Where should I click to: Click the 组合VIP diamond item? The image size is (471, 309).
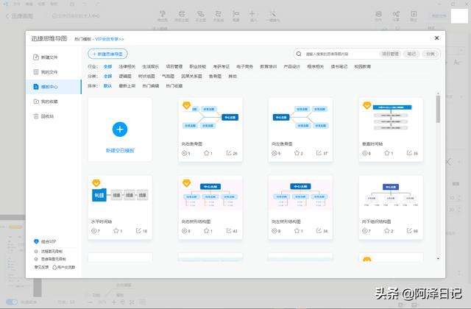click(45, 241)
